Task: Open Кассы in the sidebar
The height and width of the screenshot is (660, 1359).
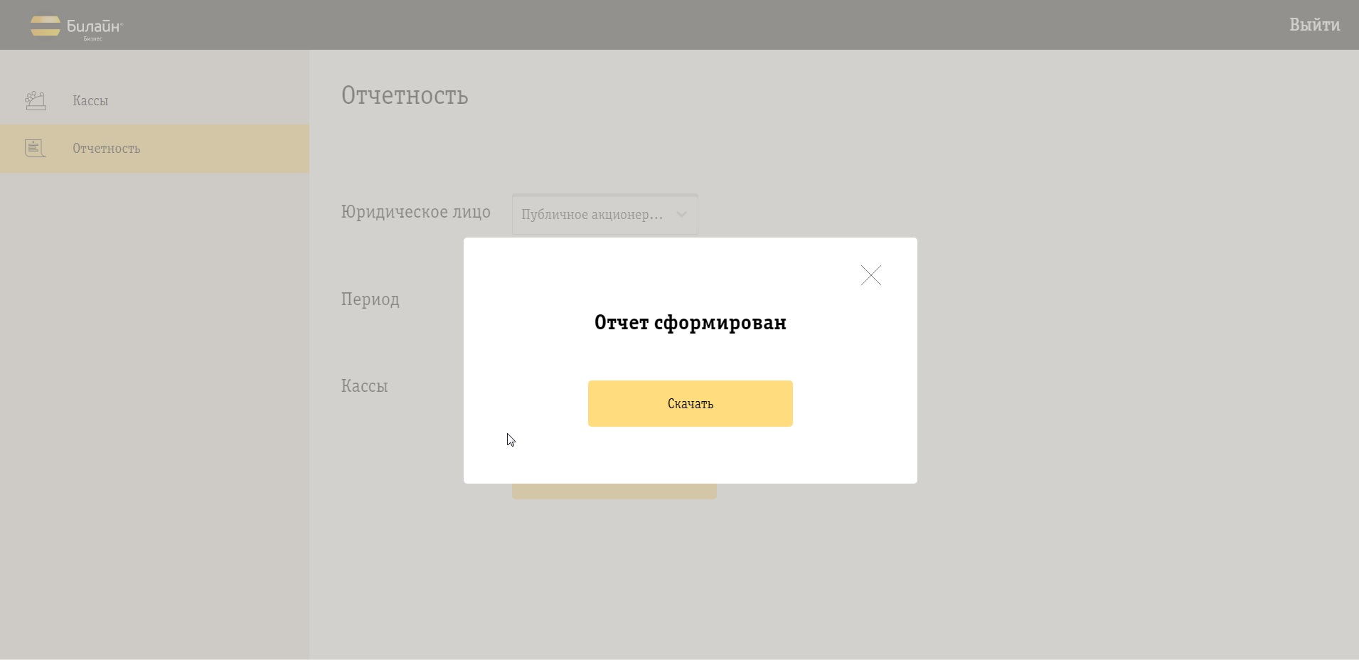Action: pyautogui.click(x=154, y=100)
